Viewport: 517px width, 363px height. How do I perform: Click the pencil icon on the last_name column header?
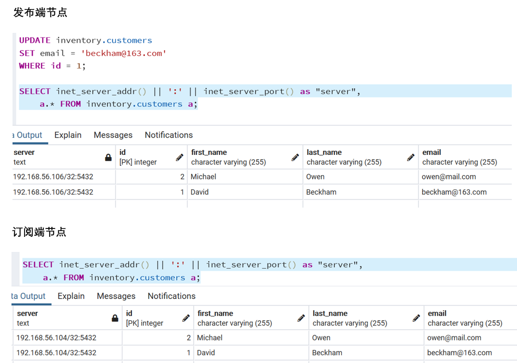(411, 157)
